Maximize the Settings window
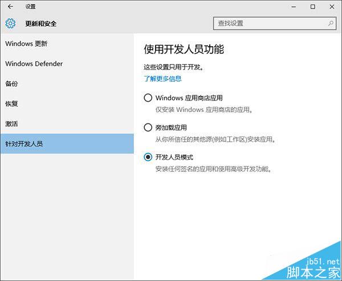The width and height of the screenshot is (342, 281). [312, 7]
